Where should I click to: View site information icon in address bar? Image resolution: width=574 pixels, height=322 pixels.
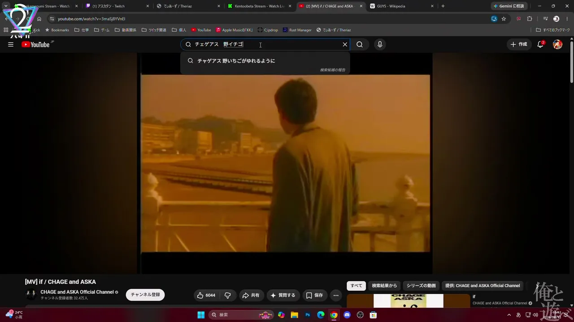[x=52, y=19]
